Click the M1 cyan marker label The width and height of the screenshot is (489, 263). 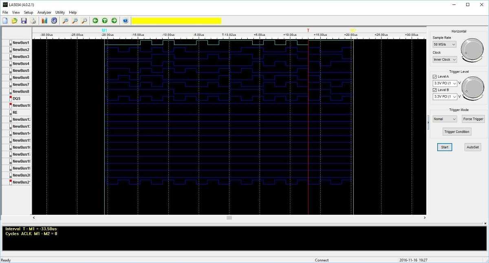104,30
